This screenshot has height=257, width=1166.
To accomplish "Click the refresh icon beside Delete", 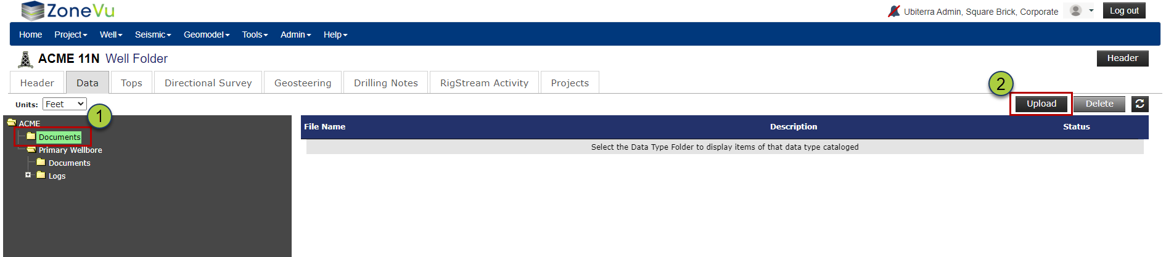I will (x=1139, y=104).
